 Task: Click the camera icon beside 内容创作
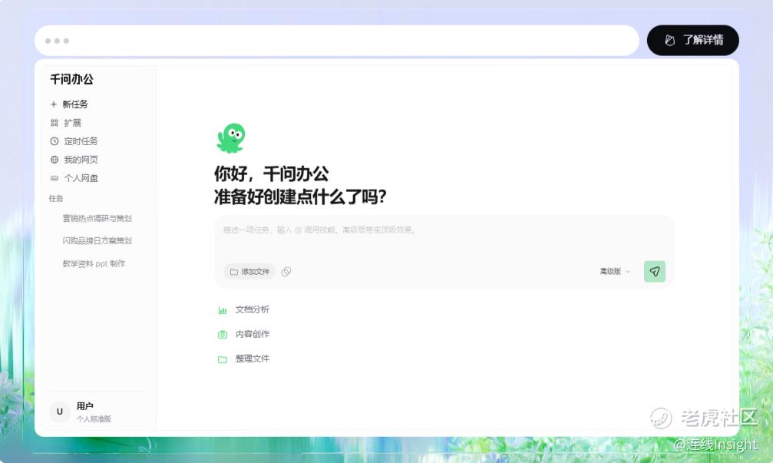coord(223,334)
